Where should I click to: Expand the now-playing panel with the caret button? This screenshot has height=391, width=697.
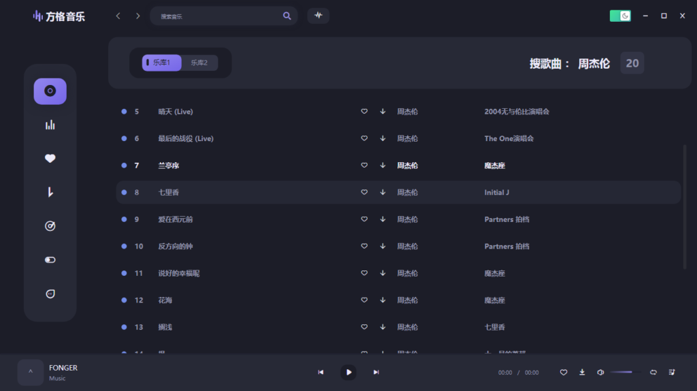(x=30, y=372)
